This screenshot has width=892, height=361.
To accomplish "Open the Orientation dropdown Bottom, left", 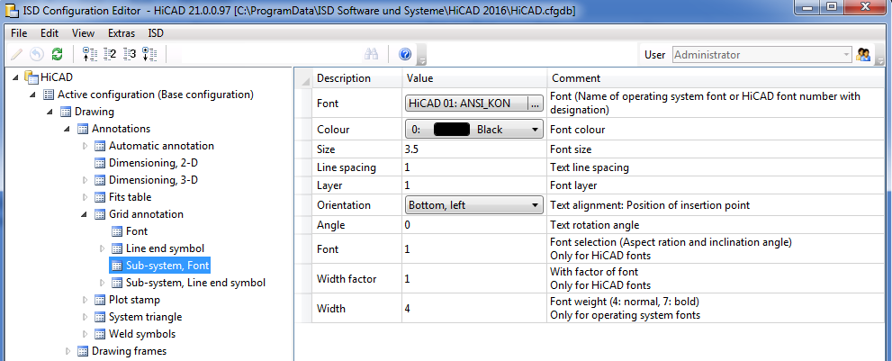I will 474,205.
